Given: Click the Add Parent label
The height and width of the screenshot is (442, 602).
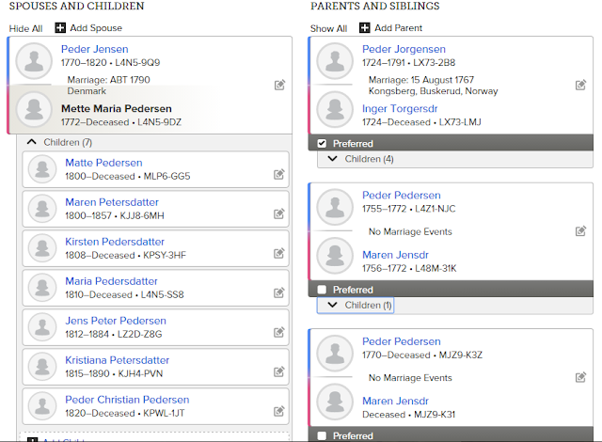Looking at the screenshot, I should tap(399, 28).
